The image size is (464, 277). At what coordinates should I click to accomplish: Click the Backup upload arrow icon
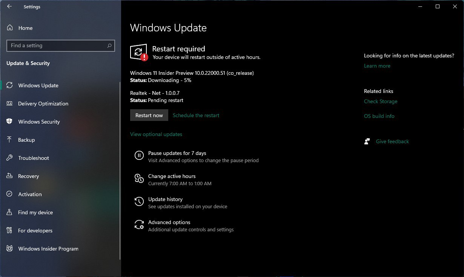[x=10, y=140]
